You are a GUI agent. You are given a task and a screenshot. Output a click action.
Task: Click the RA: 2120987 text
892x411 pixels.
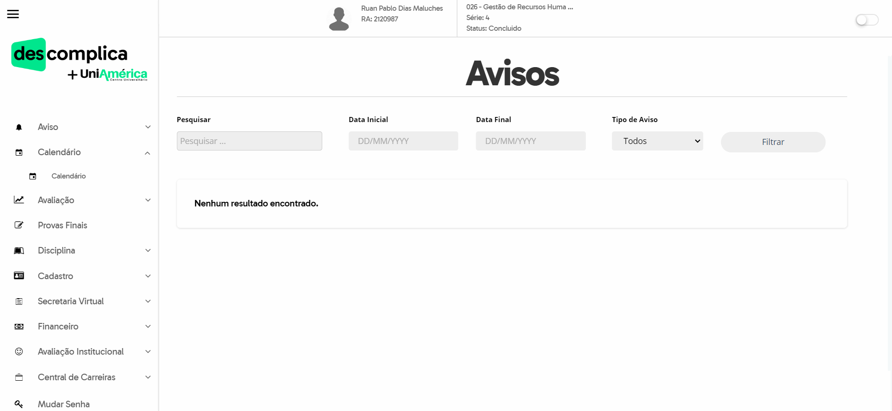[x=380, y=19]
